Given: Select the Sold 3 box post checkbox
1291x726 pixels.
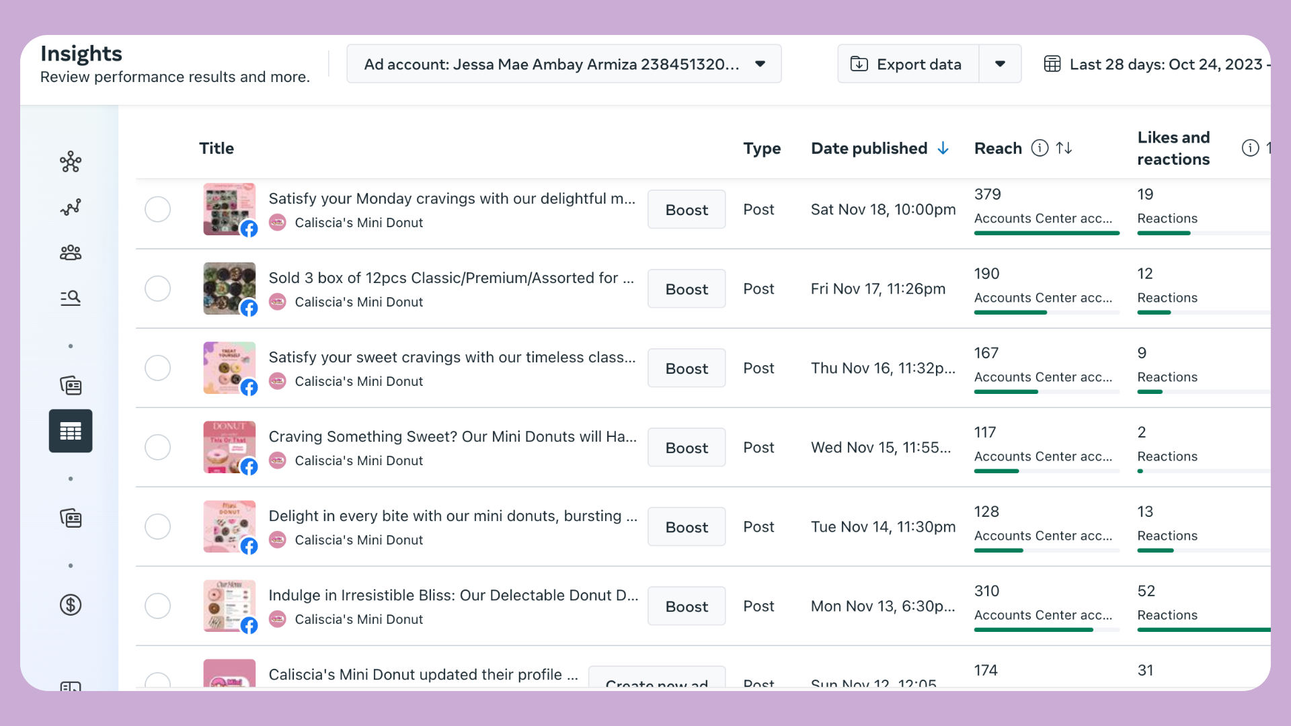Looking at the screenshot, I should pos(157,288).
